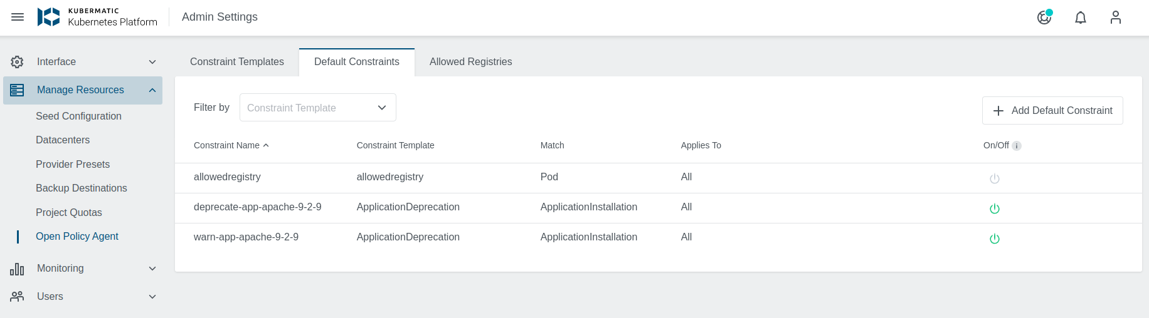The height and width of the screenshot is (318, 1149).
Task: Toggle off deprecate-app-apache-9-2-9 constraint
Action: pos(995,208)
